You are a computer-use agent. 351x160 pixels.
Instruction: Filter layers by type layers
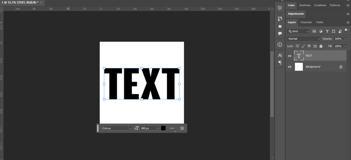pyautogui.click(x=327, y=31)
